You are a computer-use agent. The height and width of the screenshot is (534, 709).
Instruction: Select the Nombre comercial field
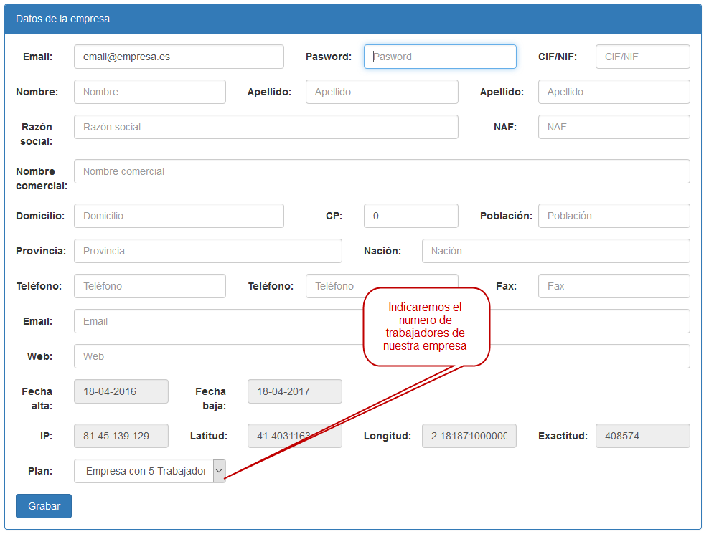pyautogui.click(x=381, y=171)
